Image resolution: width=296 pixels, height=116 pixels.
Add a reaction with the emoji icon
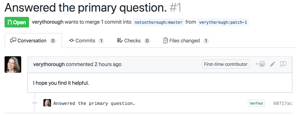(260, 64)
